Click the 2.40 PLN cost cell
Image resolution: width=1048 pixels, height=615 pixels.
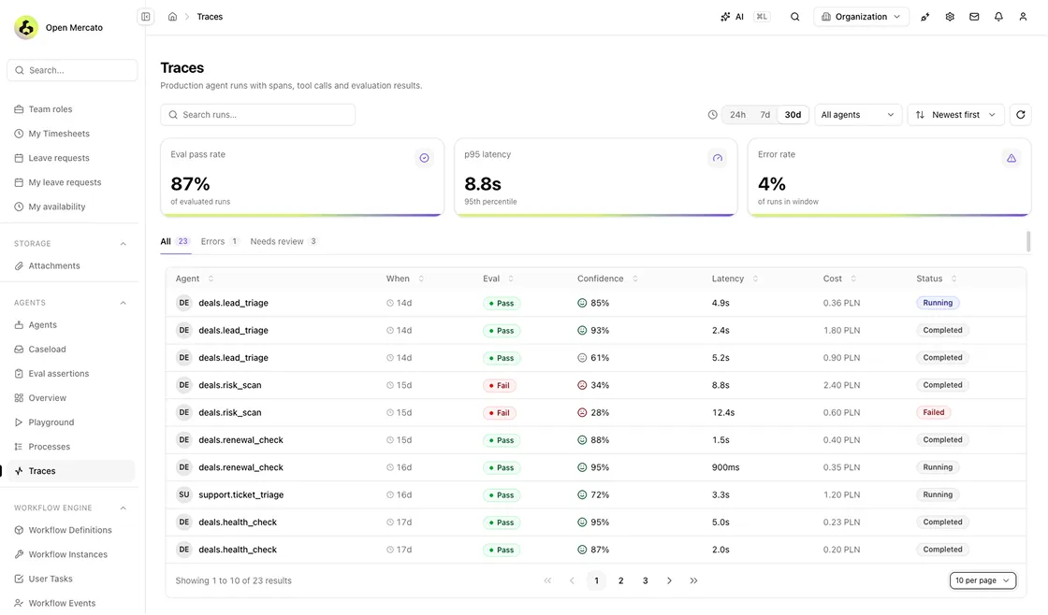841,385
